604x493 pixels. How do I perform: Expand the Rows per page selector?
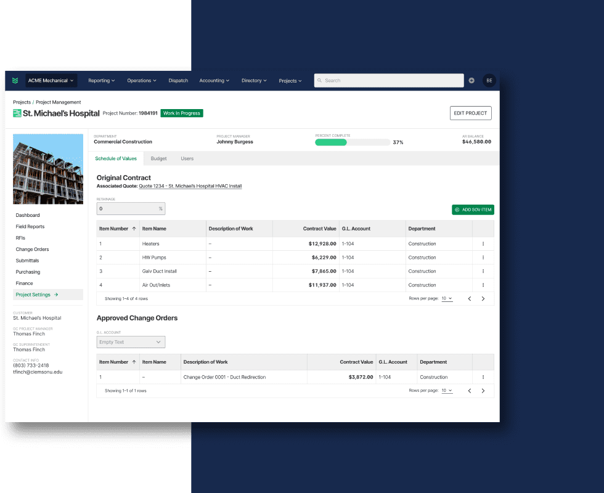pyautogui.click(x=447, y=298)
